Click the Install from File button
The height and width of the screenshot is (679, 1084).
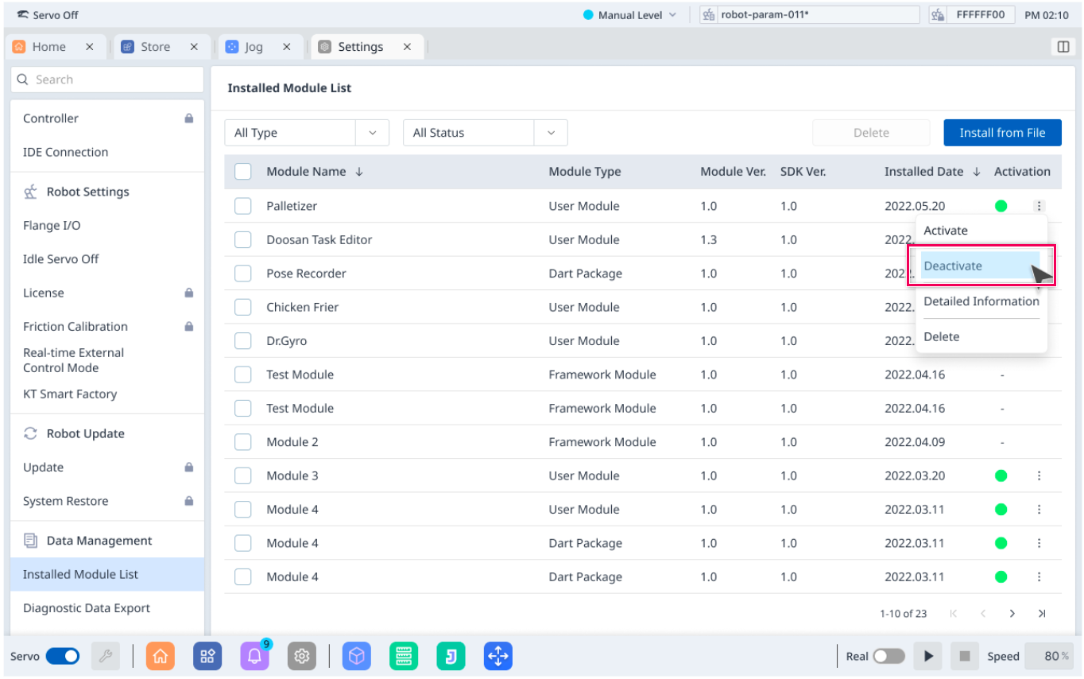(x=1001, y=133)
